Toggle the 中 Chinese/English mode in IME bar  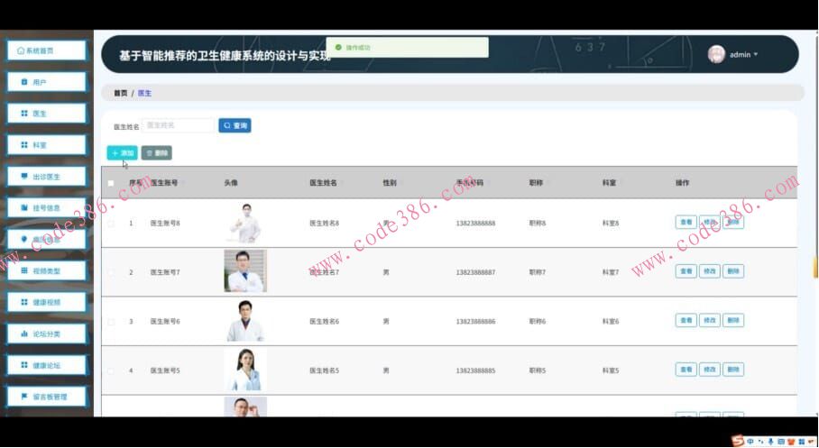tap(750, 442)
